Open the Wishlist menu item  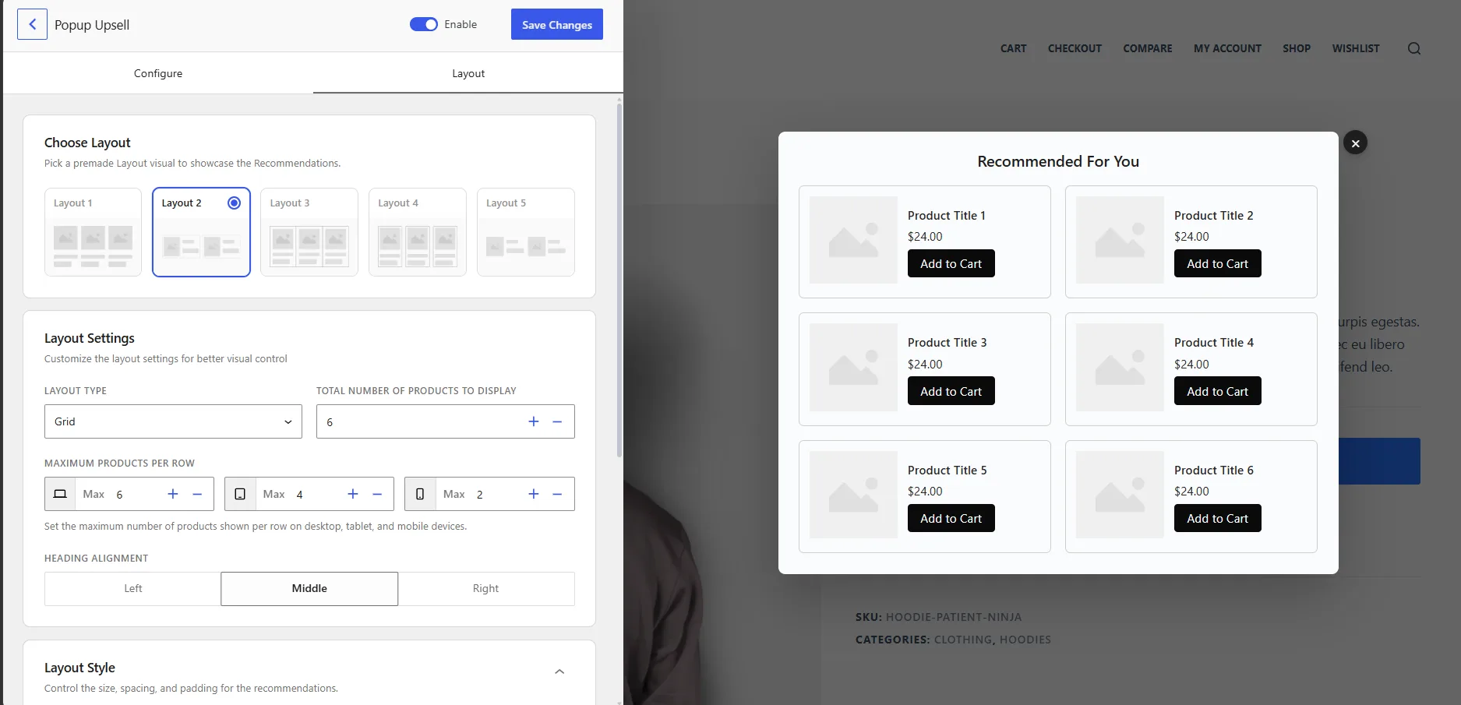tap(1356, 48)
